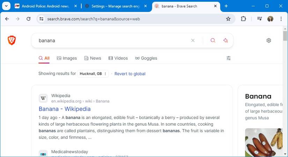Open the tab search dropdown arrow
Screen dimensions: 288x157
[x=6, y=6]
